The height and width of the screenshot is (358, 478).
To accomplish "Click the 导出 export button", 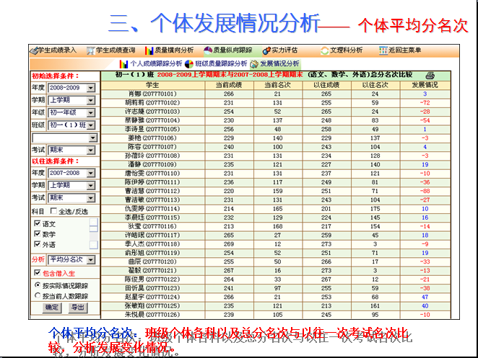I will (77, 308).
